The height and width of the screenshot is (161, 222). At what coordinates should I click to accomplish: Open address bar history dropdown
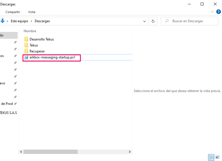click(x=145, y=21)
